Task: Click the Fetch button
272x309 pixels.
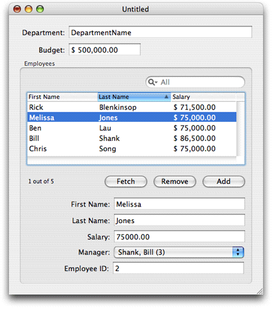Action: [x=126, y=181]
